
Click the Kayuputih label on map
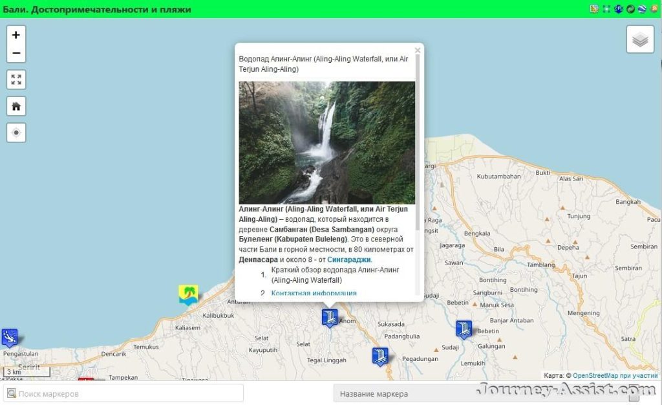pos(263,350)
